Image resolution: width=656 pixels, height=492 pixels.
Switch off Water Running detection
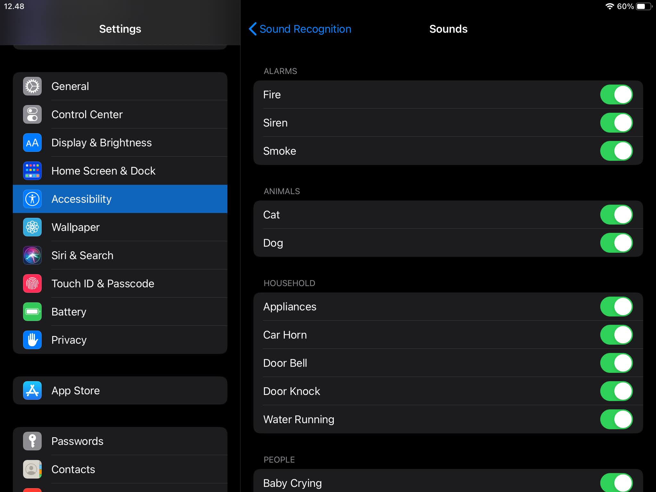tap(616, 419)
